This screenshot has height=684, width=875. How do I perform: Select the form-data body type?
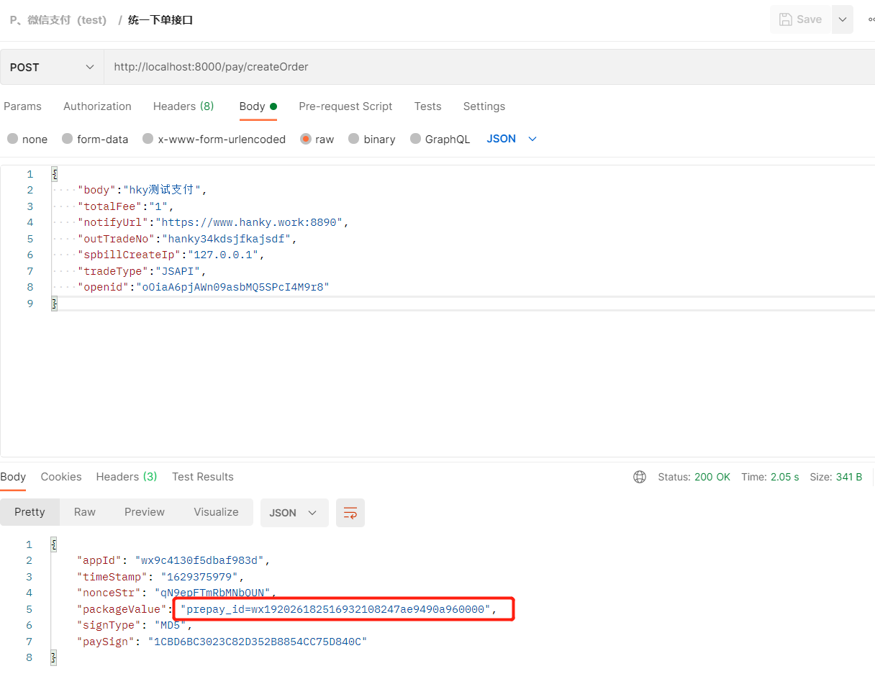(94, 139)
